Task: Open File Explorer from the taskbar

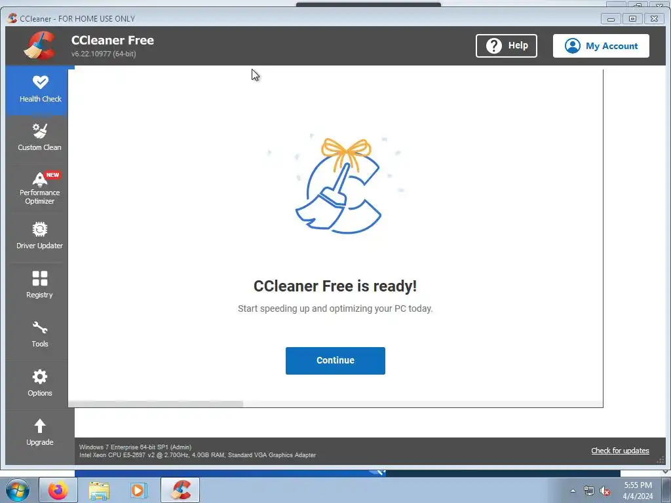Action: pos(99,490)
